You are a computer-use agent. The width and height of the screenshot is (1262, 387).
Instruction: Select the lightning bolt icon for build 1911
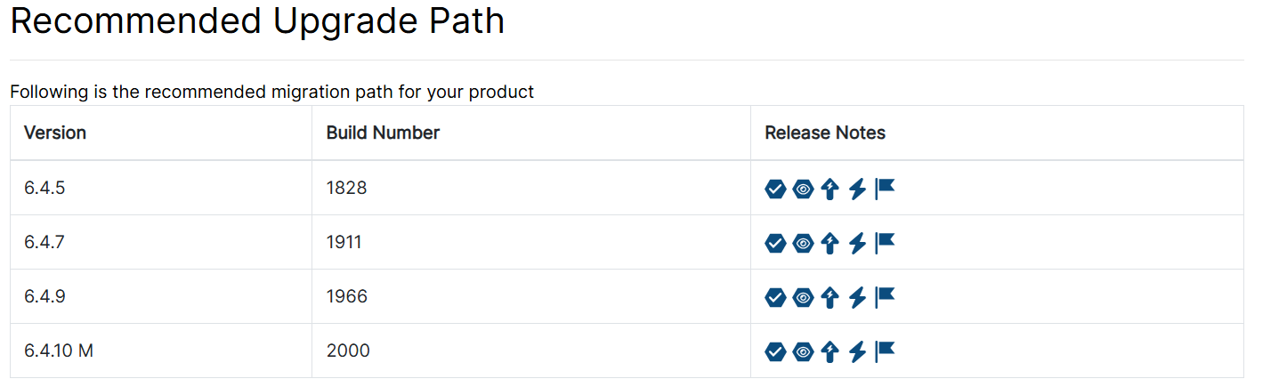point(857,243)
